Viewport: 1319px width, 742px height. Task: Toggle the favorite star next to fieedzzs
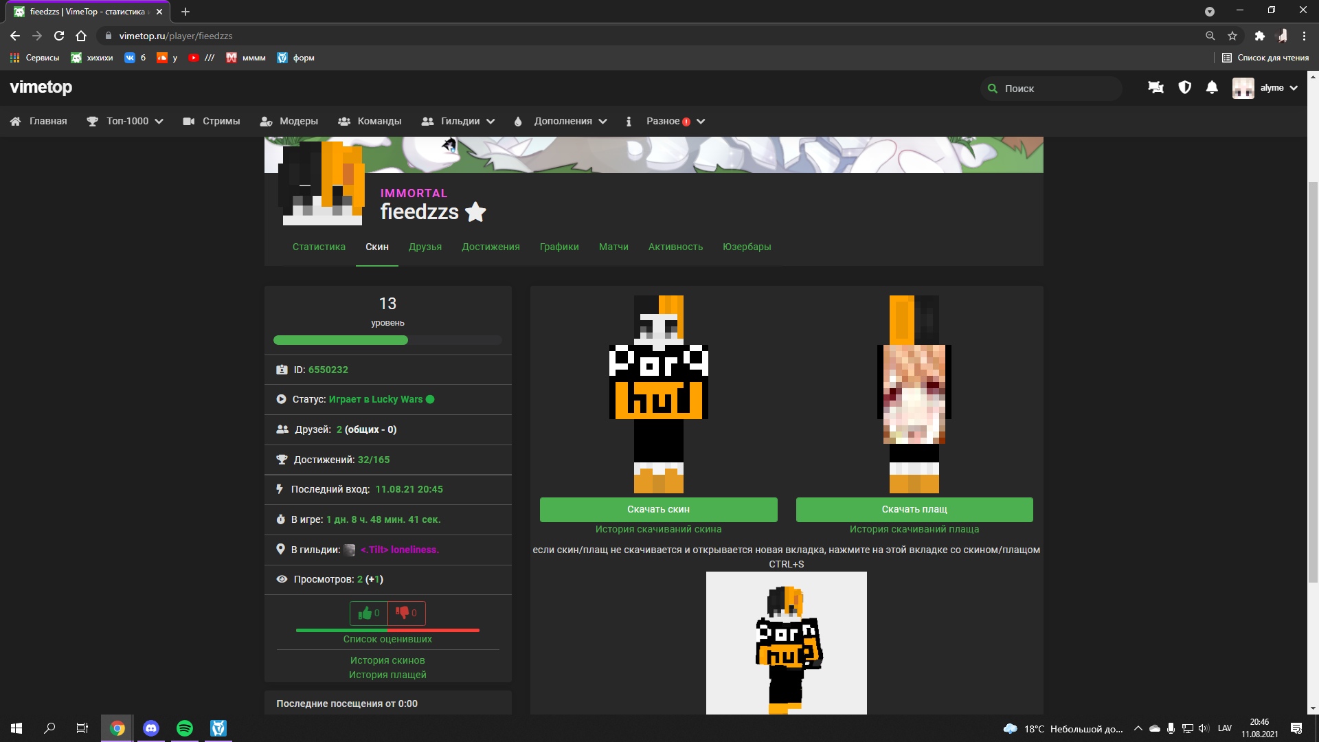click(x=475, y=212)
